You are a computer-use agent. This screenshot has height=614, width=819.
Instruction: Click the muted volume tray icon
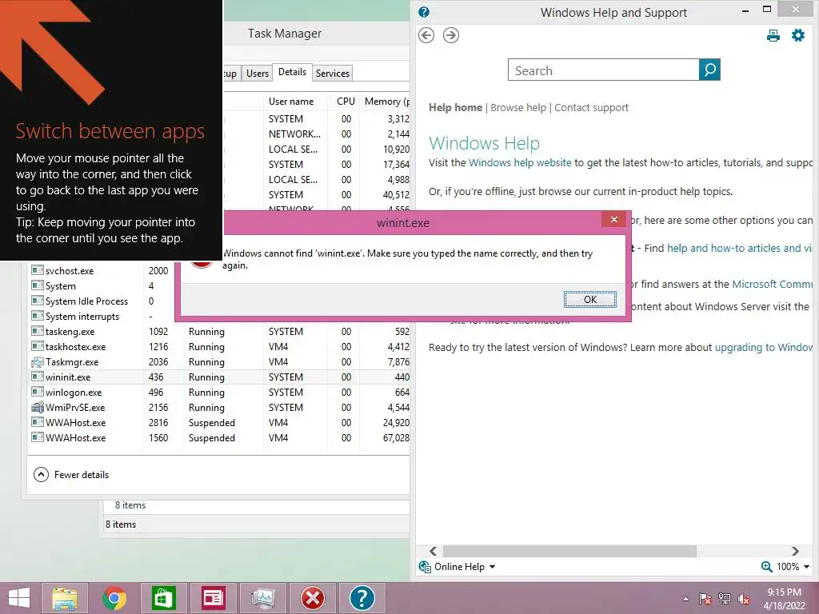[743, 599]
